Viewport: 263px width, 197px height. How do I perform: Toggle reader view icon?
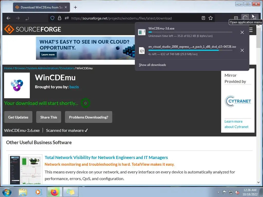203,18
